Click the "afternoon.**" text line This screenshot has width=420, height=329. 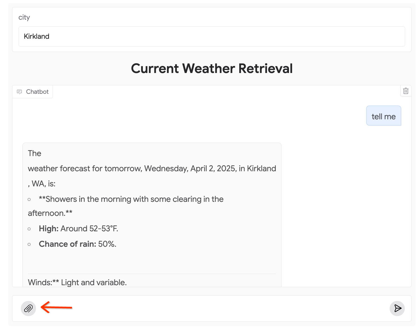tap(50, 213)
